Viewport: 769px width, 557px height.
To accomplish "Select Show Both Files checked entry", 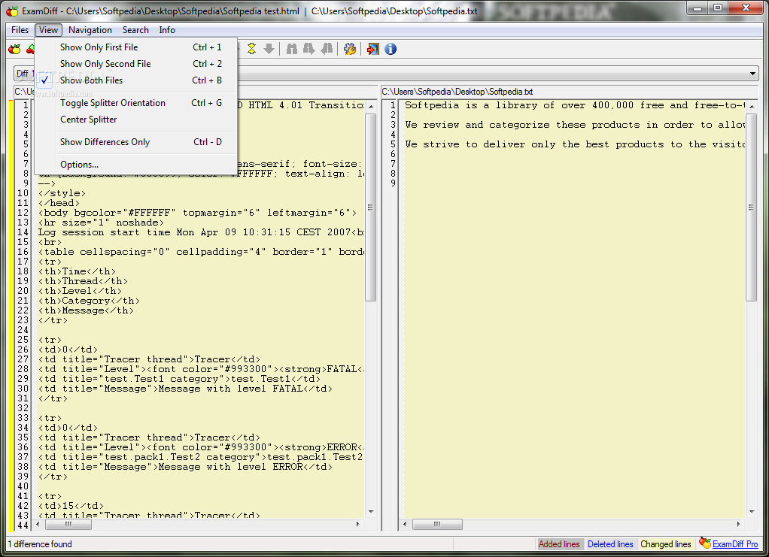I will (x=135, y=80).
